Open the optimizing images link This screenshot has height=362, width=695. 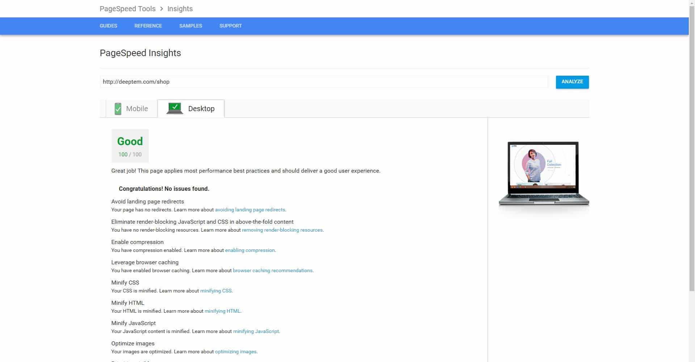(x=236, y=352)
